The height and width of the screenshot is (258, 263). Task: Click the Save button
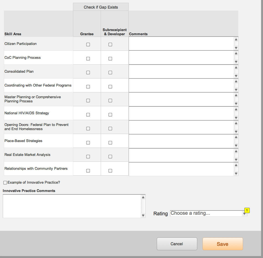(x=222, y=244)
